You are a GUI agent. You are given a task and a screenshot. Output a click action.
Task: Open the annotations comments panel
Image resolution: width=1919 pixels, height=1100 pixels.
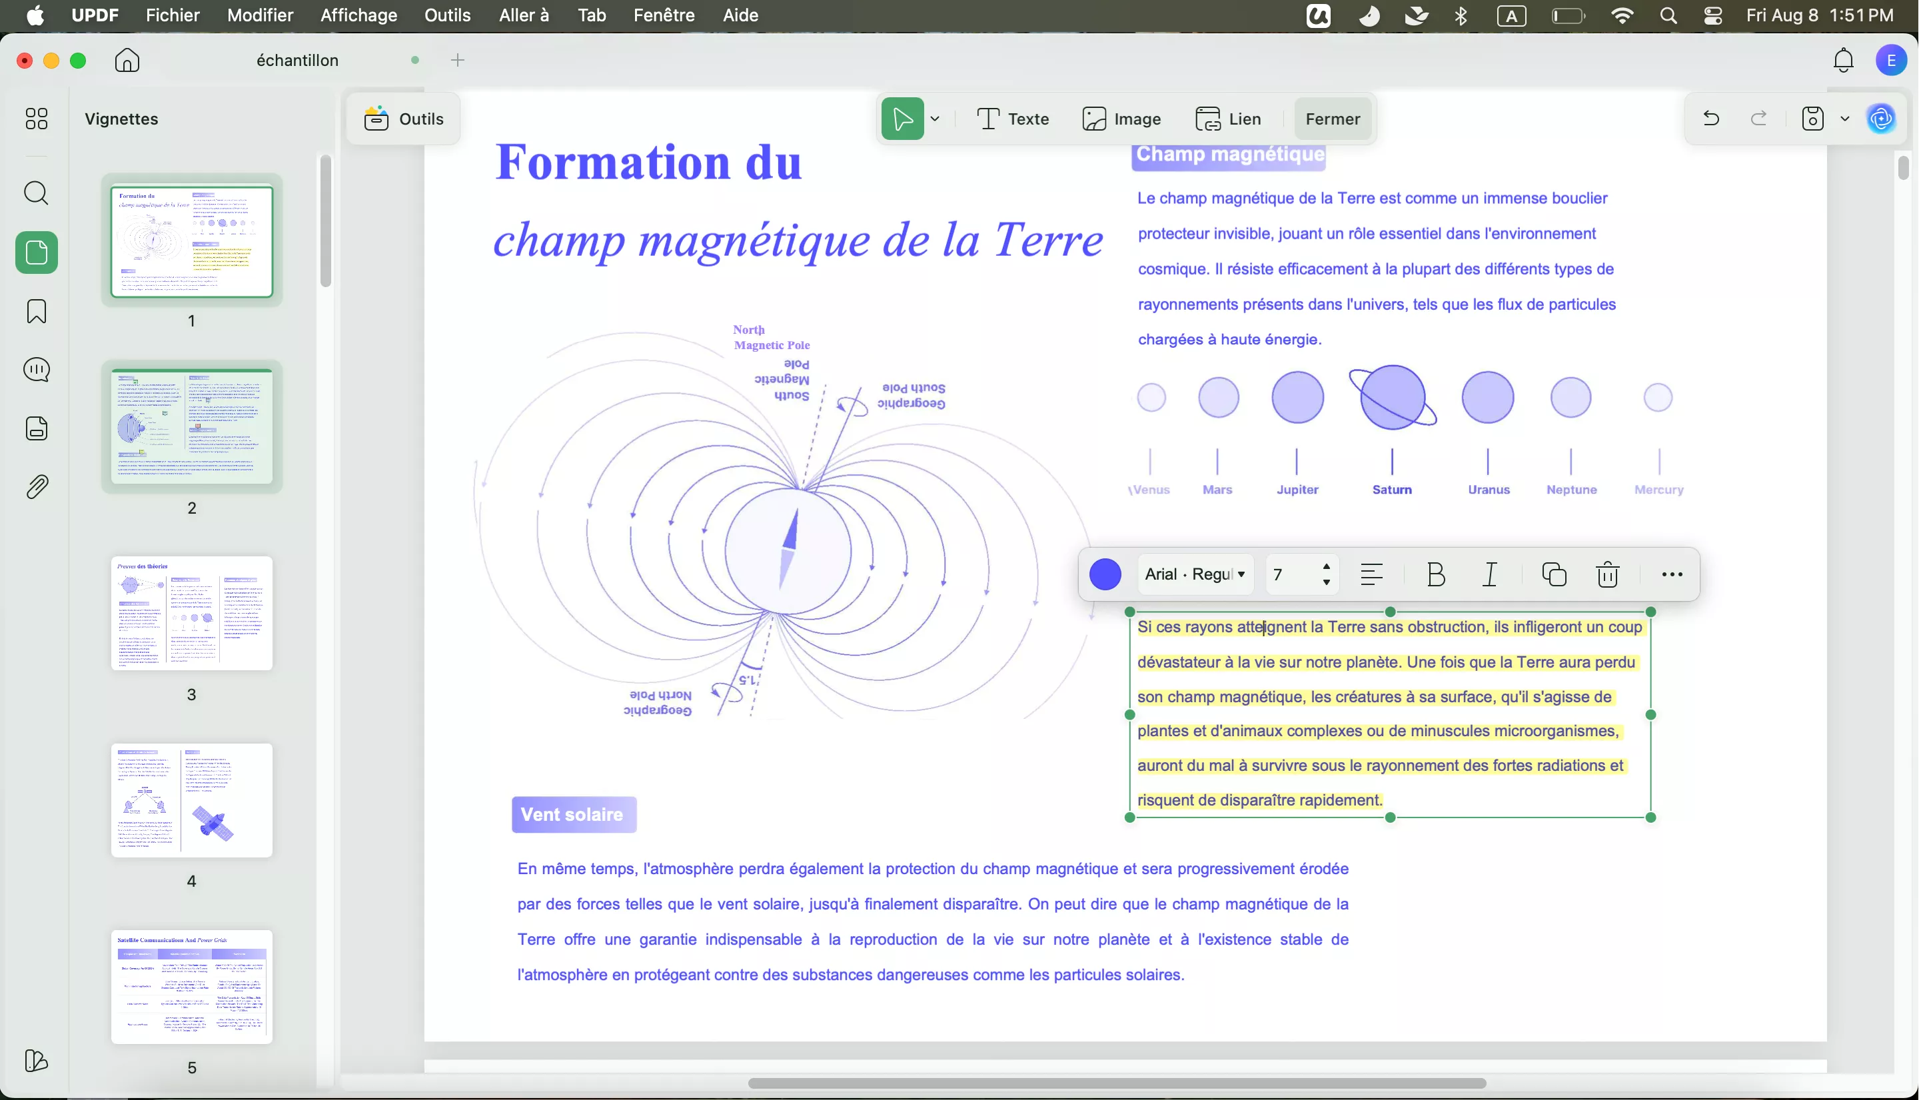tap(35, 369)
